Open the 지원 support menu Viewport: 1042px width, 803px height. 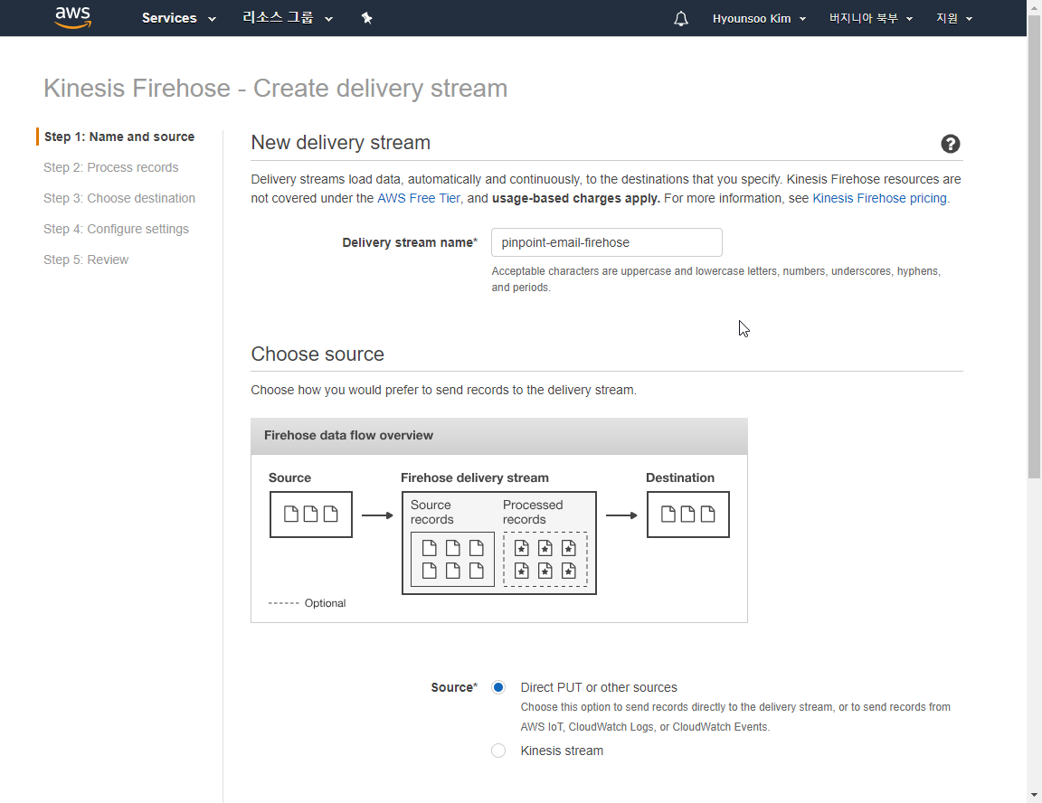(x=954, y=19)
